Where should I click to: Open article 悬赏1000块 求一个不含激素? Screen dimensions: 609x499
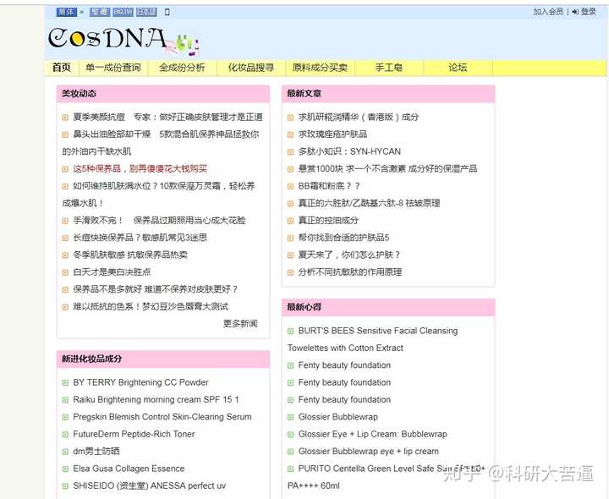click(387, 168)
